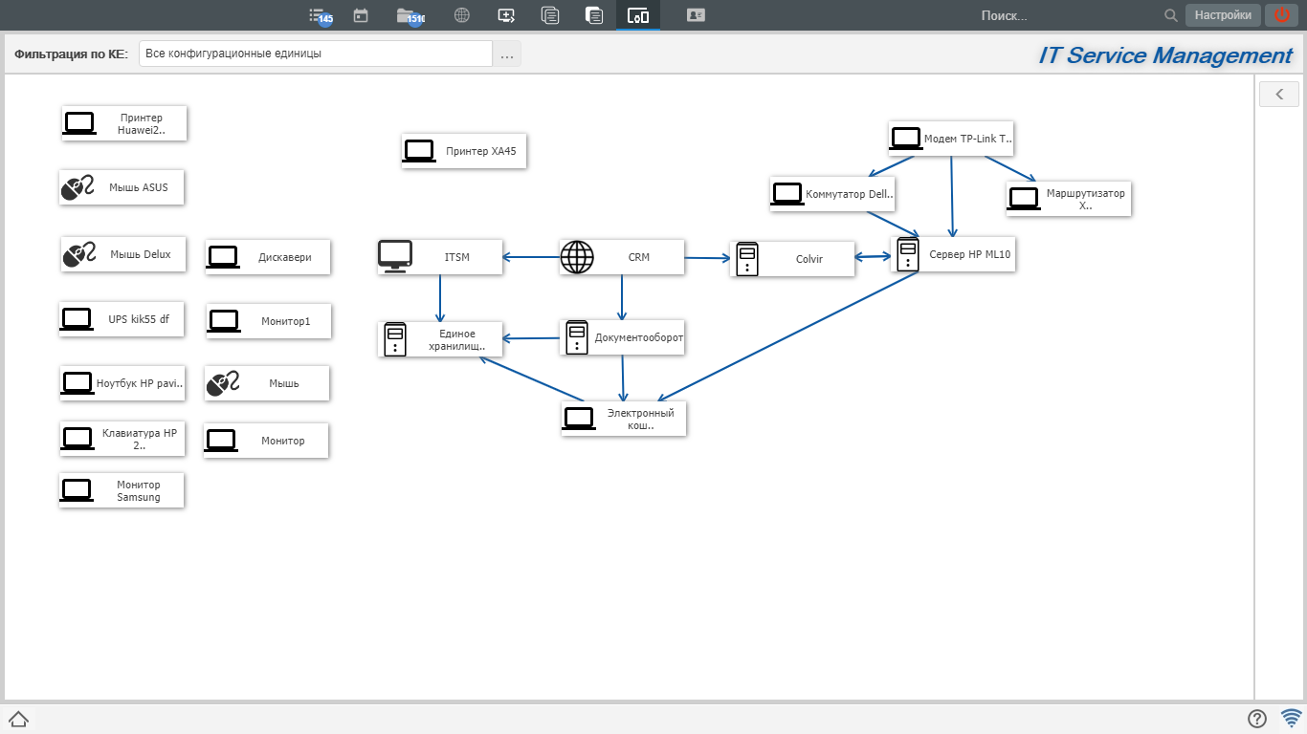Go home via the house icon
The height and width of the screenshot is (734, 1307).
point(18,719)
